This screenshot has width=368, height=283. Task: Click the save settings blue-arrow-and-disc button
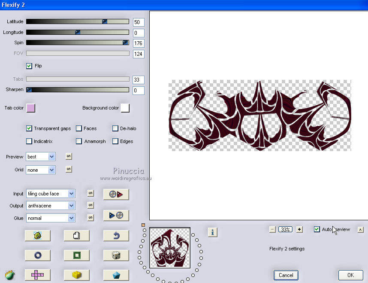[116, 215]
